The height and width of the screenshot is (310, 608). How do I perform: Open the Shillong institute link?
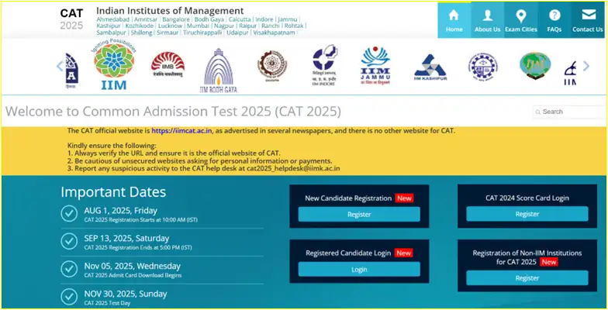141,33
